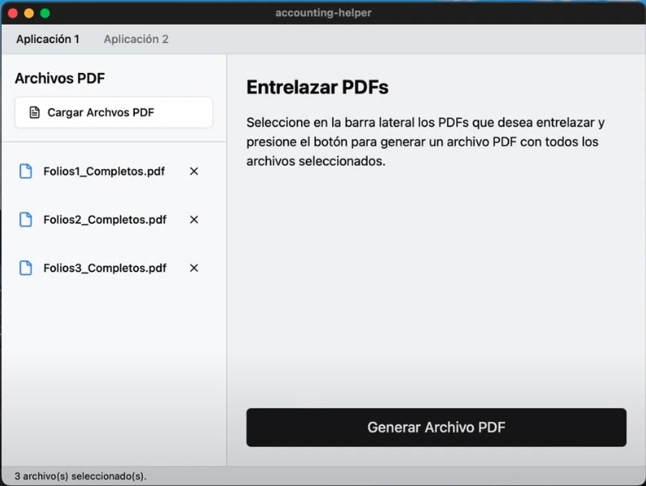Screen dimensions: 646x486
Task: Maximize the window with the green button
Action: click(45, 13)
